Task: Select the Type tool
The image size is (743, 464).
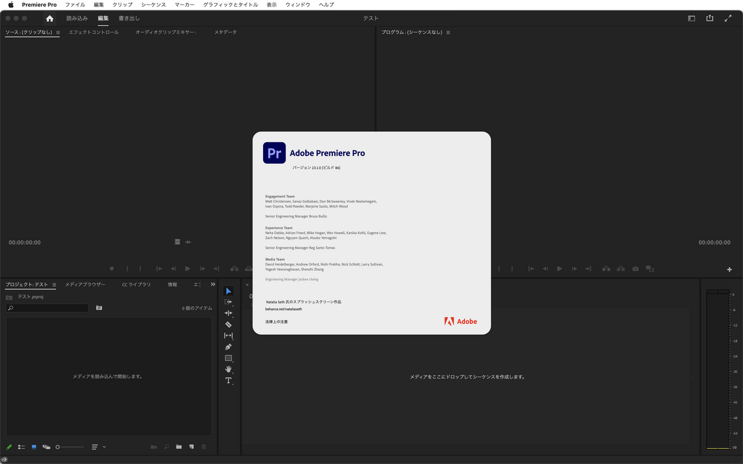Action: click(228, 380)
